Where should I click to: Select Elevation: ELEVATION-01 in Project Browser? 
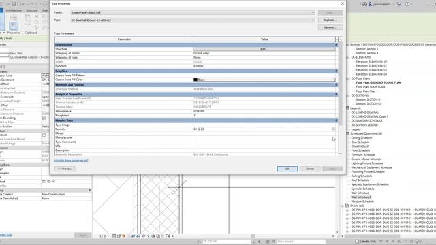coord(371,61)
